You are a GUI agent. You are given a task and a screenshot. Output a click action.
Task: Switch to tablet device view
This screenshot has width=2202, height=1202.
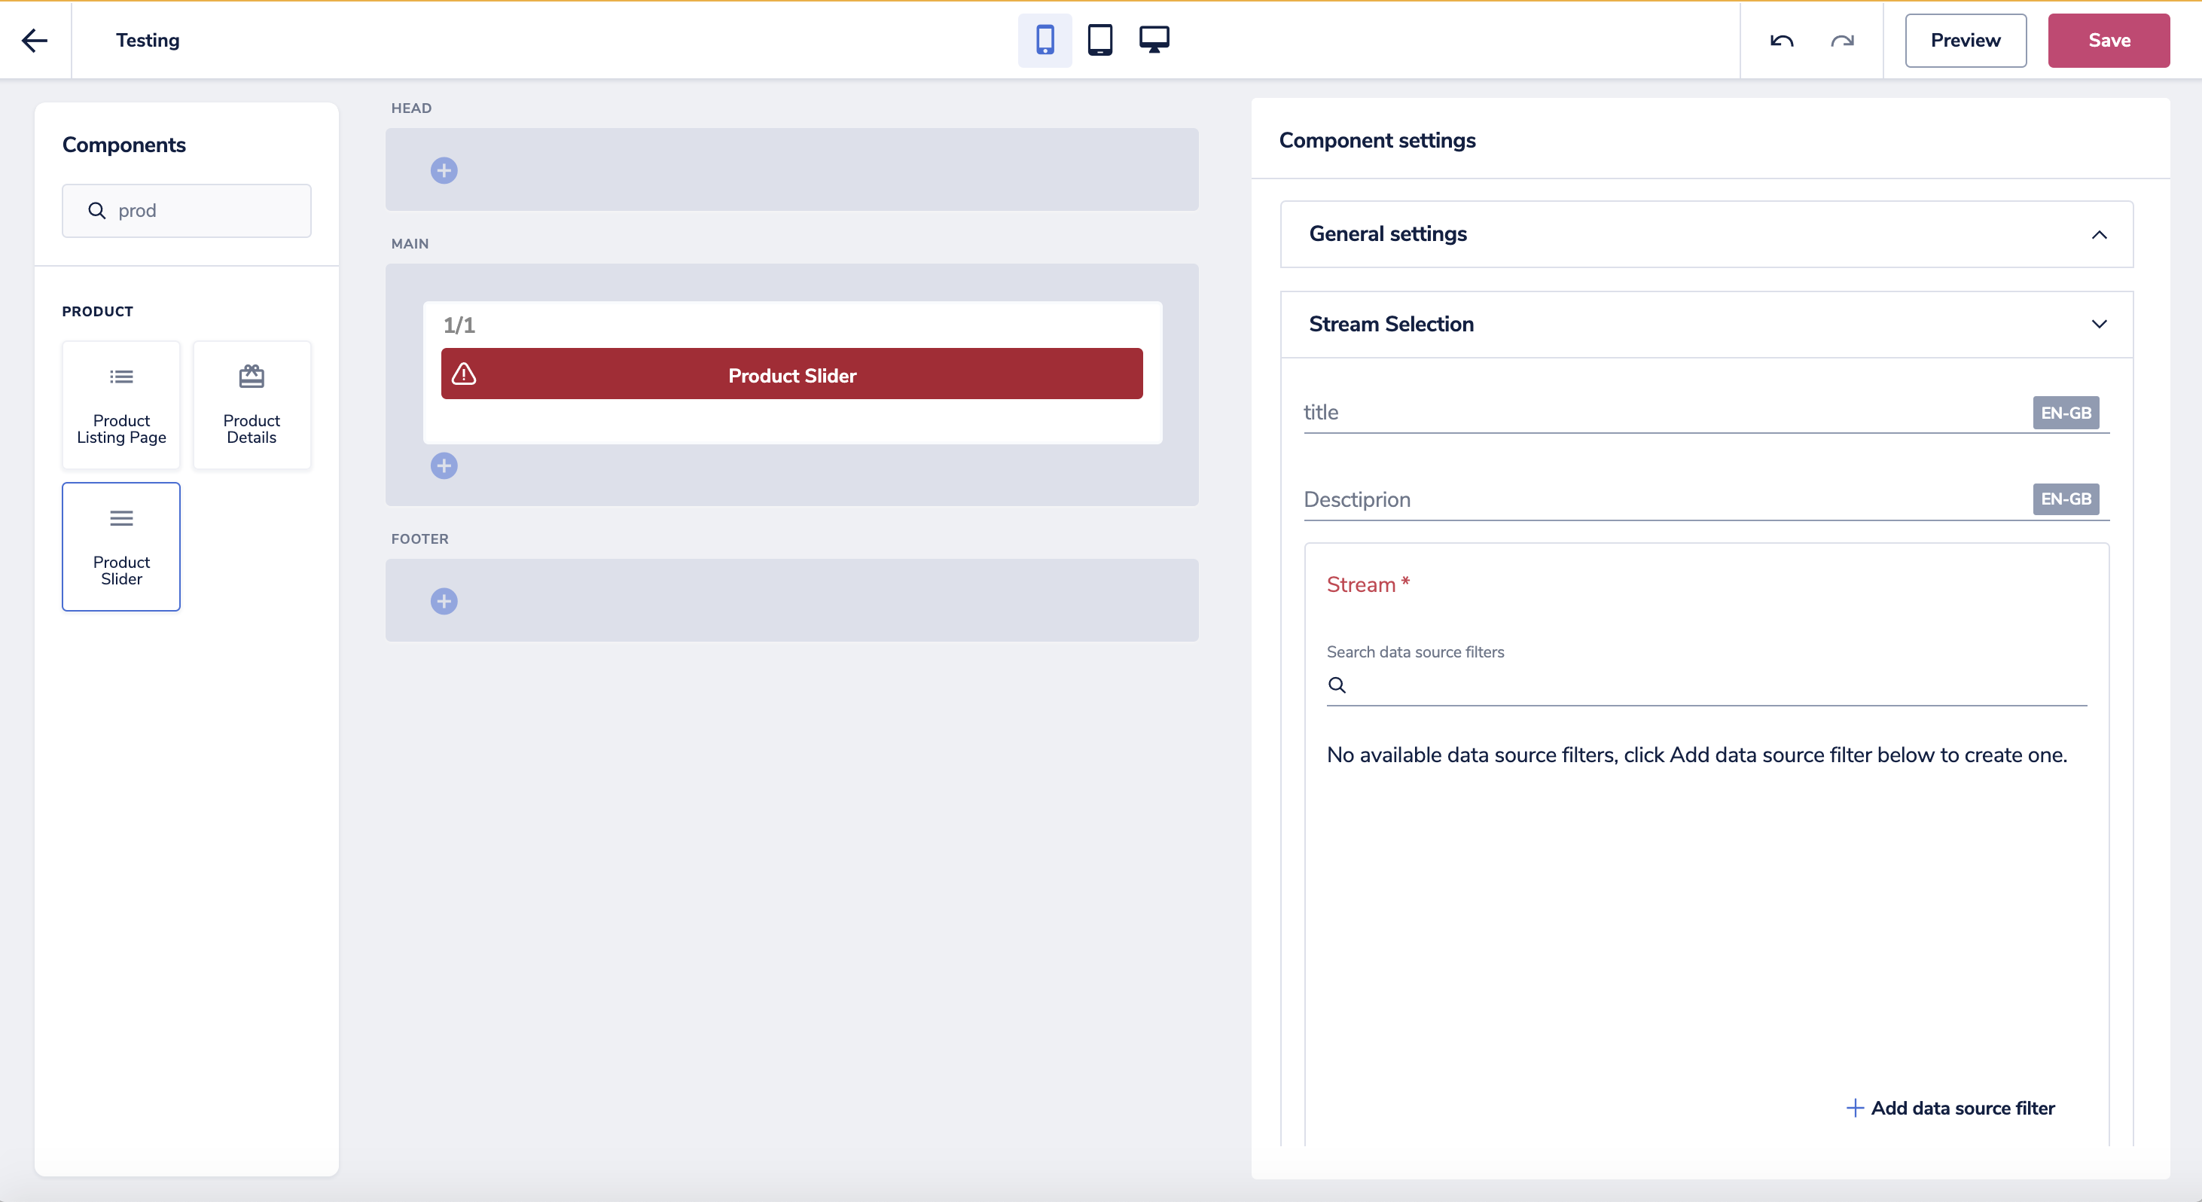tap(1099, 40)
